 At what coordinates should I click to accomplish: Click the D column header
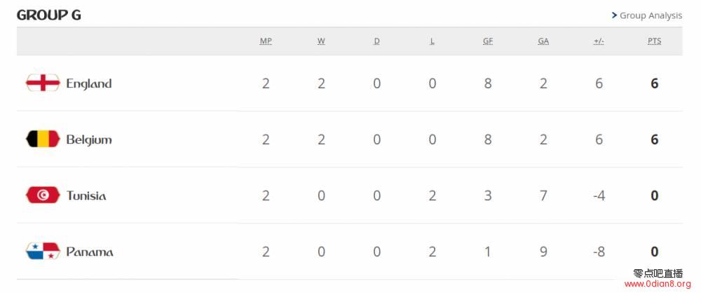(x=377, y=41)
